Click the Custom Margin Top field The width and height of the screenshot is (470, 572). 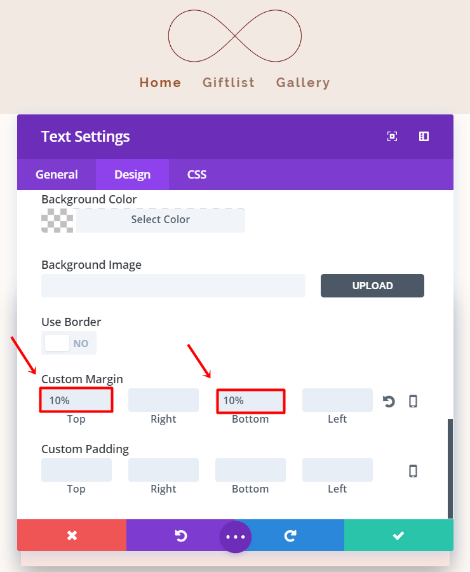[x=76, y=400]
